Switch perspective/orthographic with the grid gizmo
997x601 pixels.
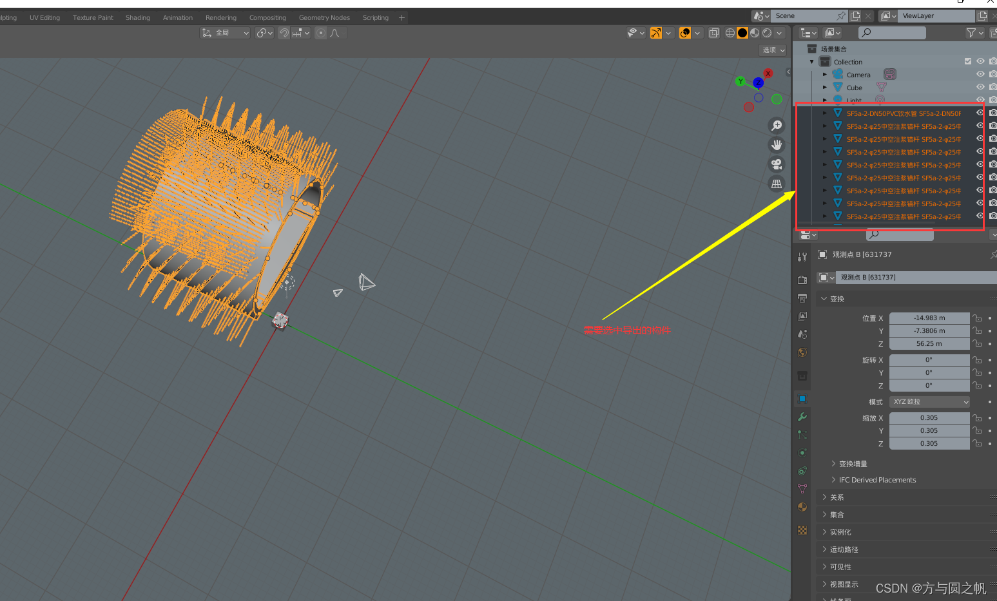click(x=777, y=184)
